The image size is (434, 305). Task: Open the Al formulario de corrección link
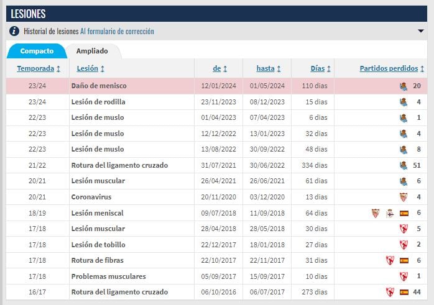click(x=117, y=31)
